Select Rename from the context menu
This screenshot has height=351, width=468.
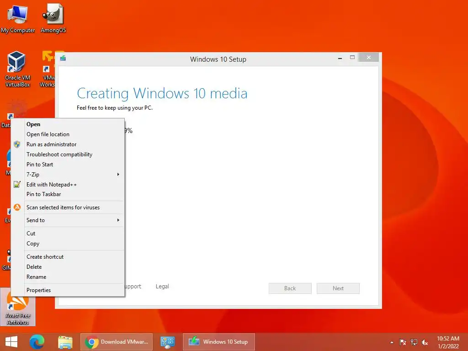pos(68,277)
